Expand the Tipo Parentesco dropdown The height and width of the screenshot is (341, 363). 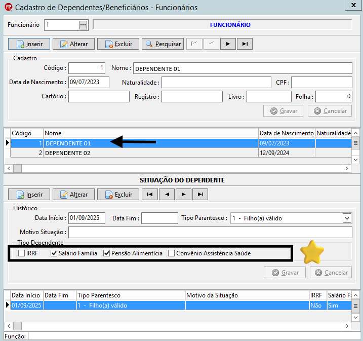[x=347, y=218]
